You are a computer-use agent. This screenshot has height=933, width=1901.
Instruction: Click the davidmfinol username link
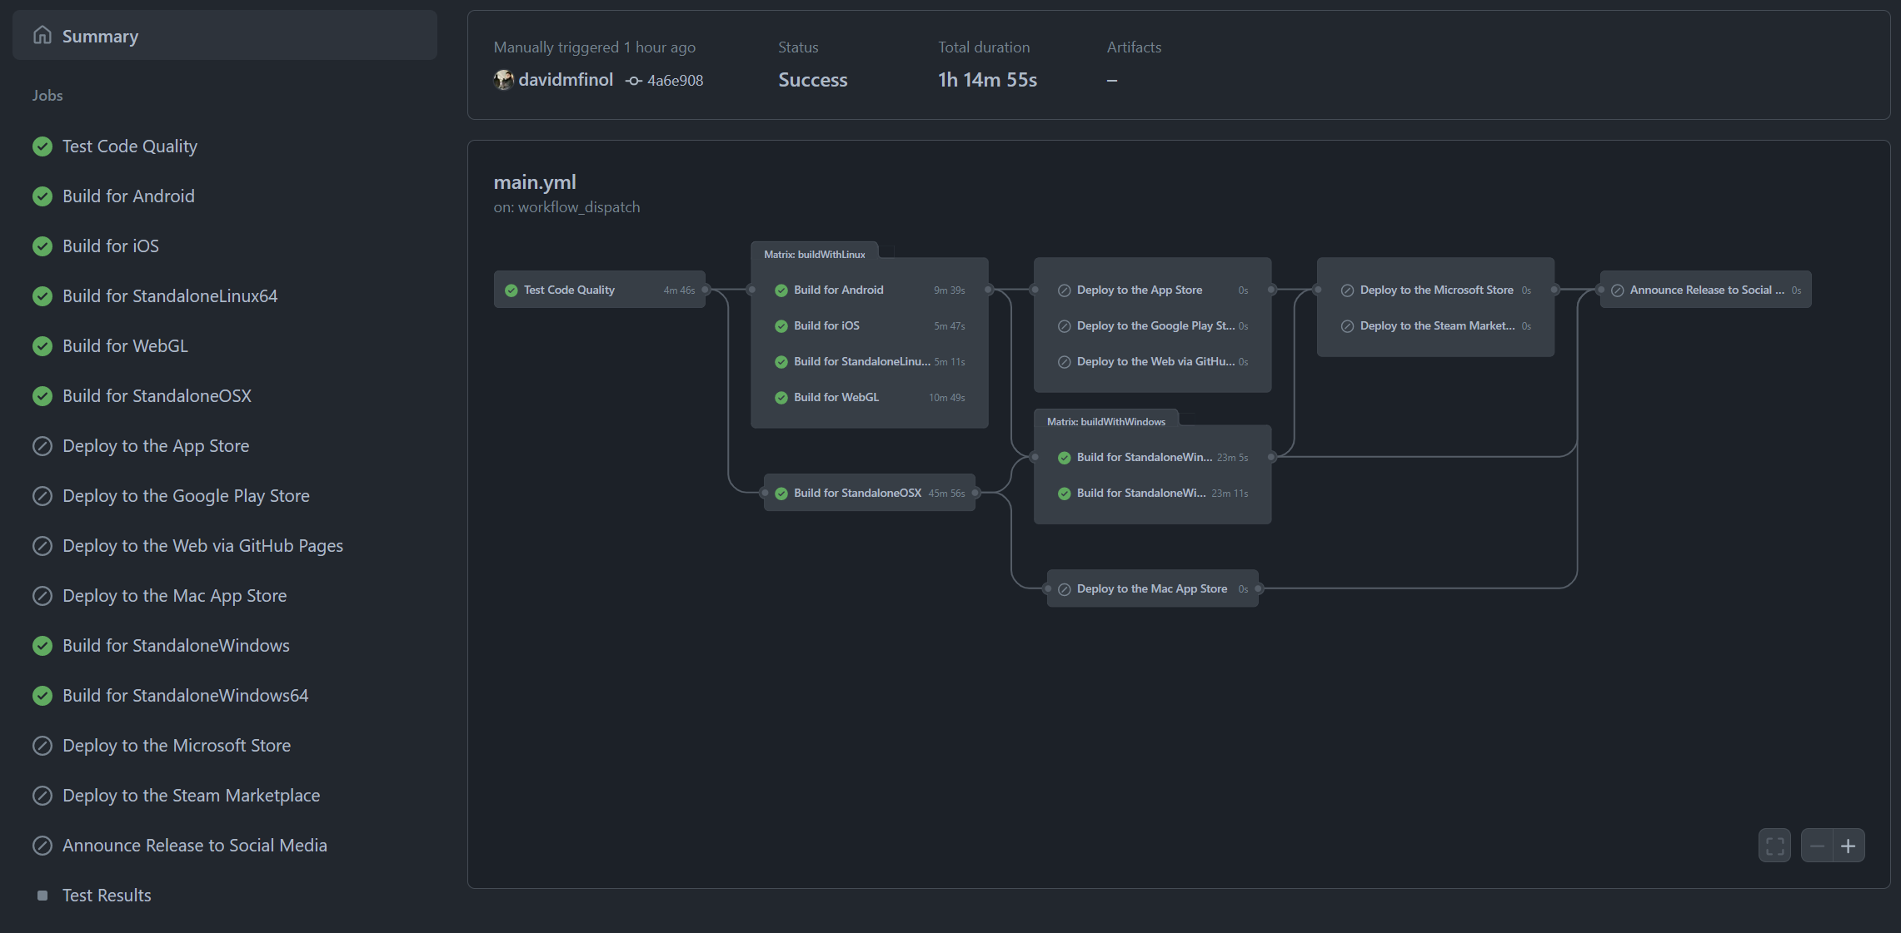566,78
